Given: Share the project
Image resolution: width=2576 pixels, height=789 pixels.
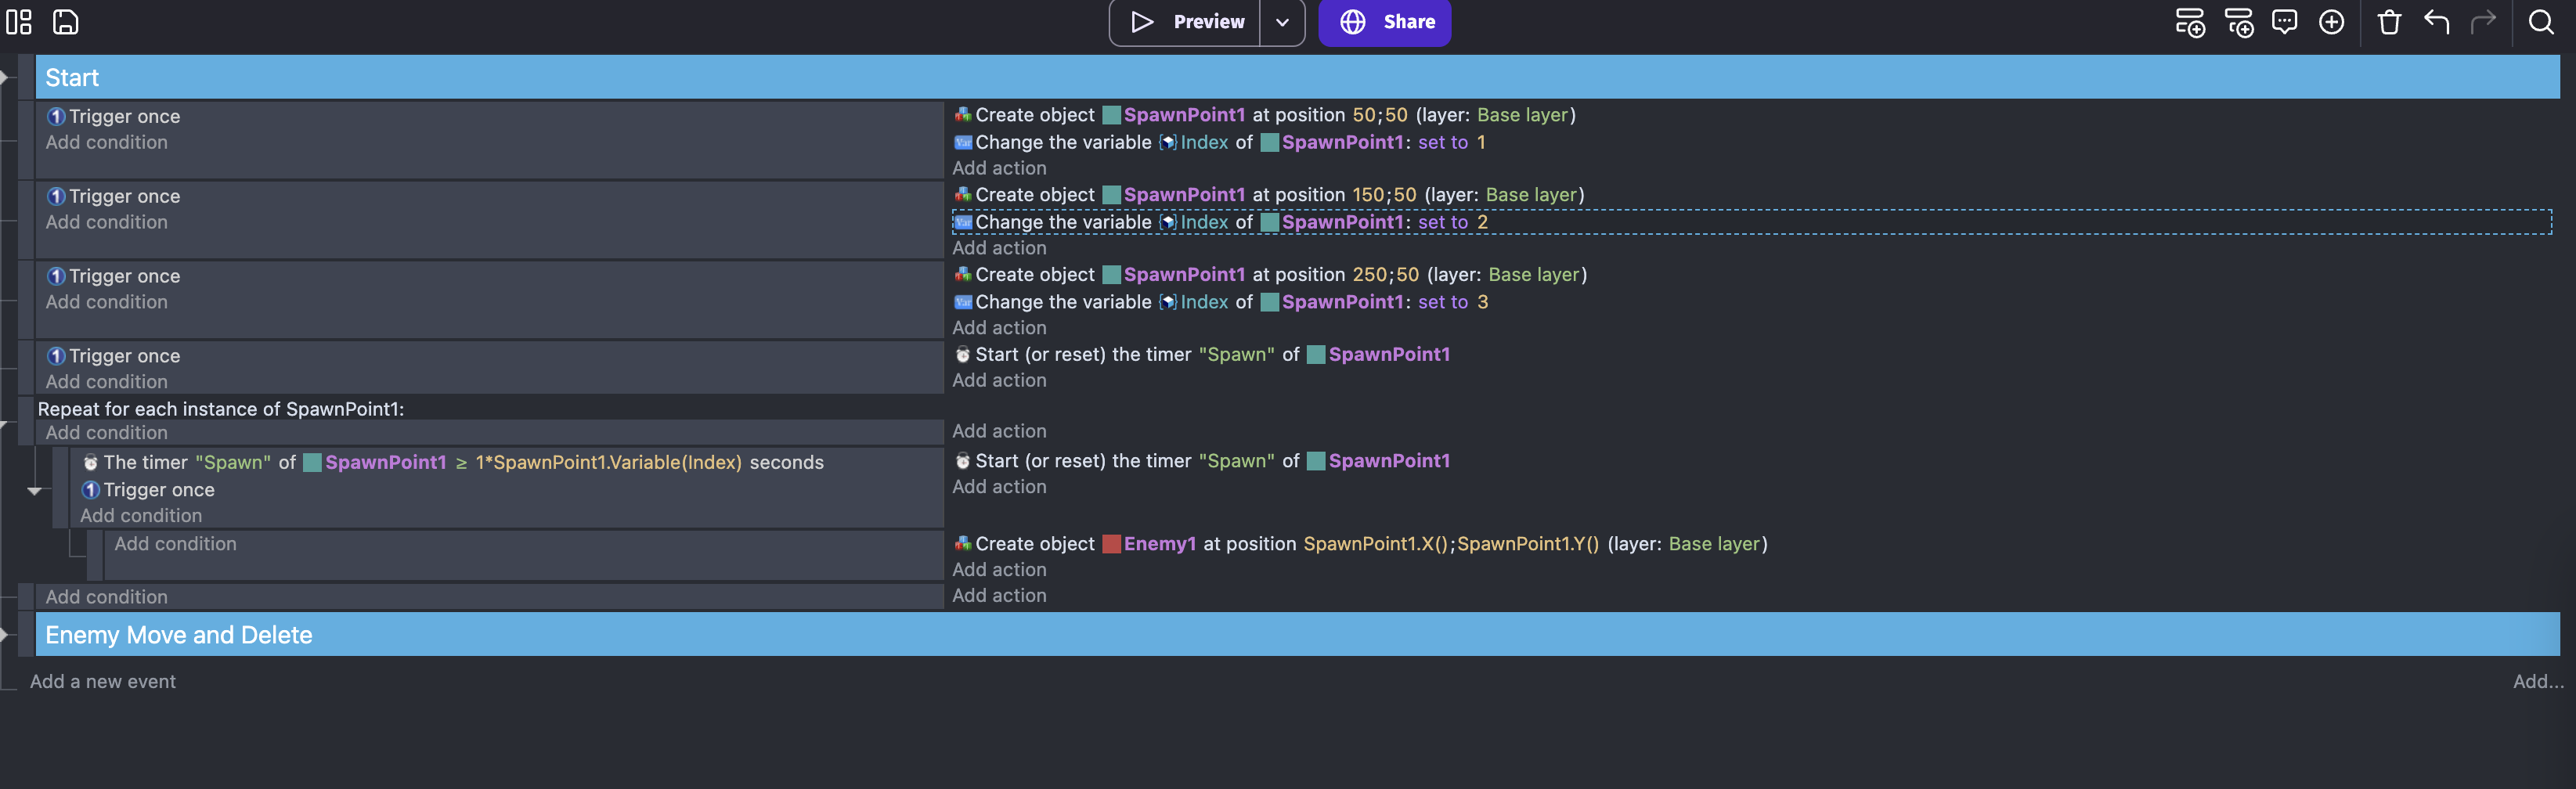Looking at the screenshot, I should click(x=1385, y=21).
